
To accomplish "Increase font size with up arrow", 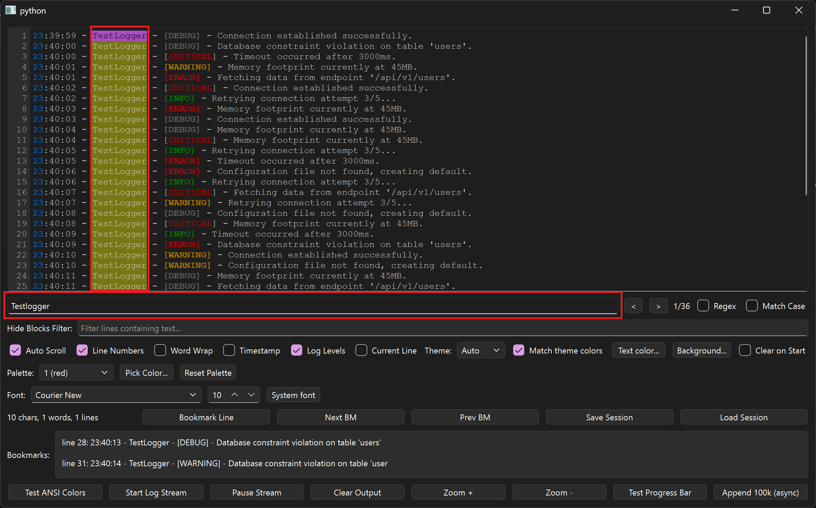I will click(x=235, y=395).
